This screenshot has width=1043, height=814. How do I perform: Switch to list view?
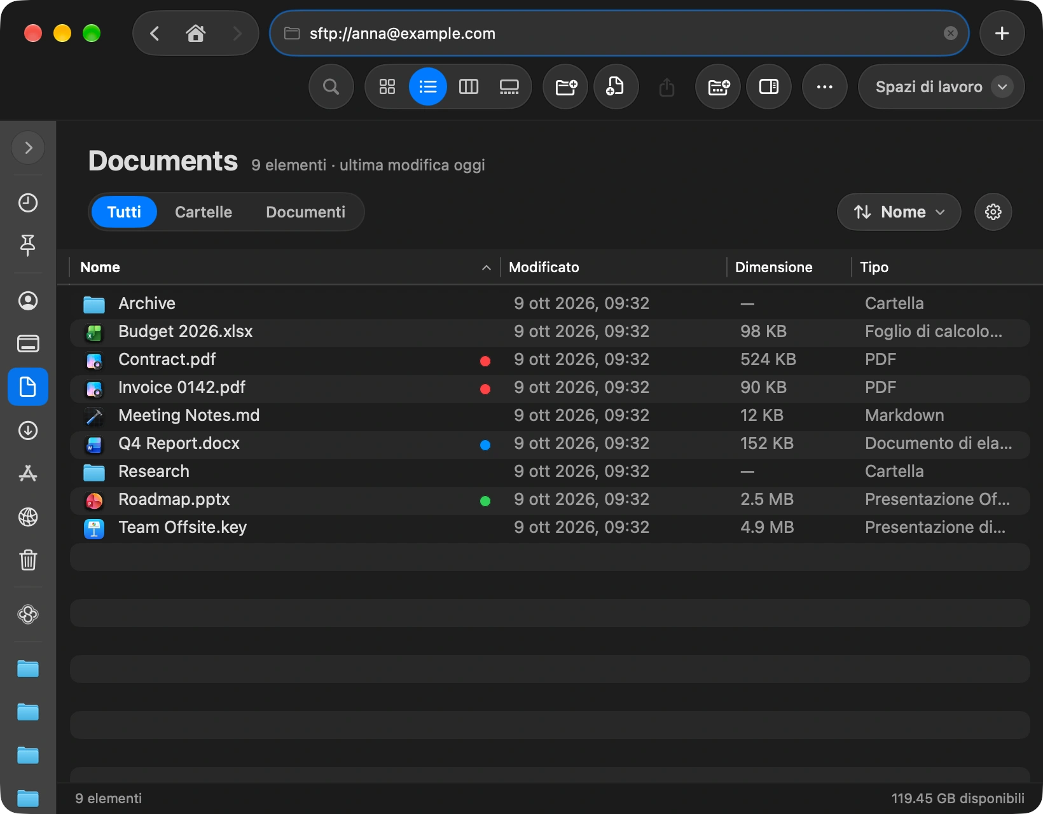pyautogui.click(x=428, y=86)
